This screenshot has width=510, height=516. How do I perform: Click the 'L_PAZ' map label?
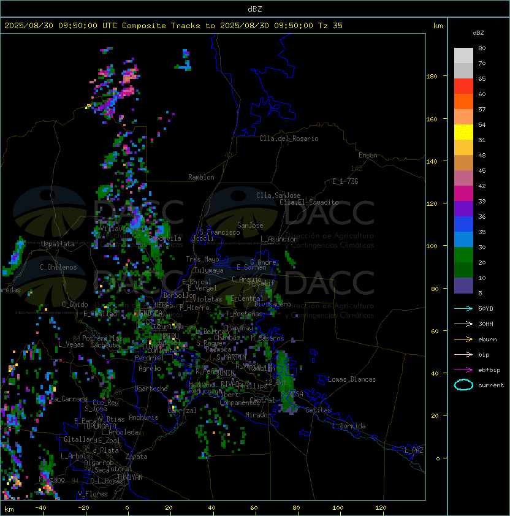click(x=414, y=450)
